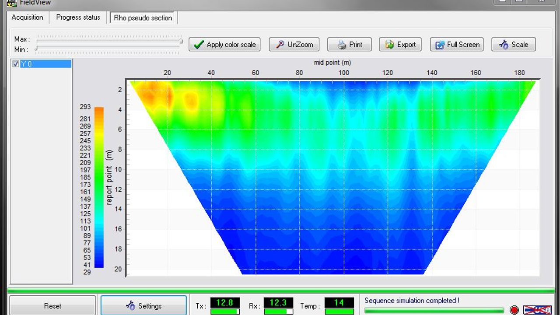Click the Settings wrench icon at the bottom
This screenshot has width=560, height=315.
click(130, 306)
